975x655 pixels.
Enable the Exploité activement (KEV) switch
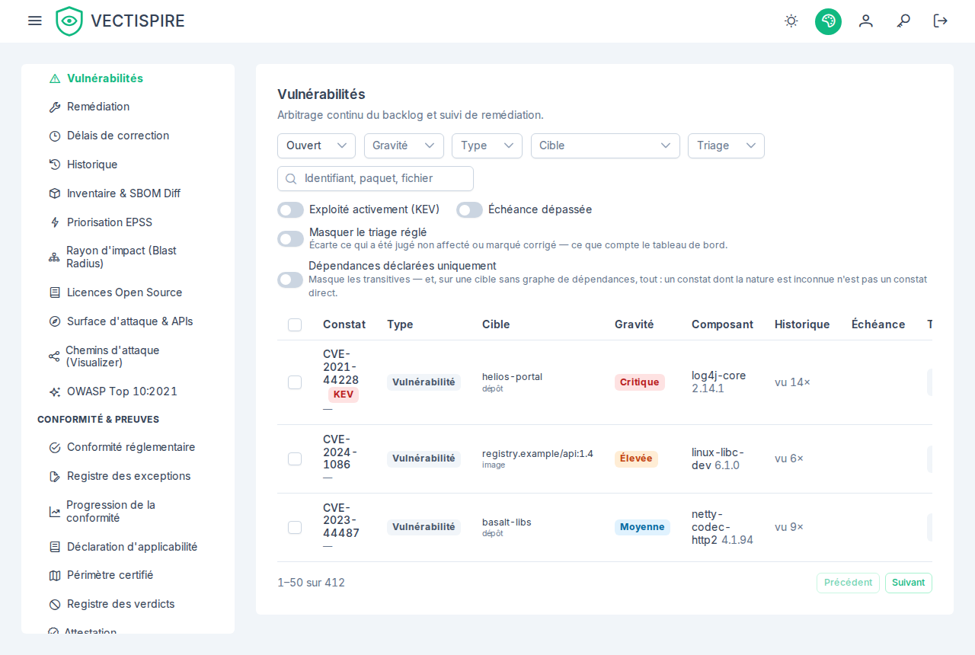pyautogui.click(x=290, y=209)
